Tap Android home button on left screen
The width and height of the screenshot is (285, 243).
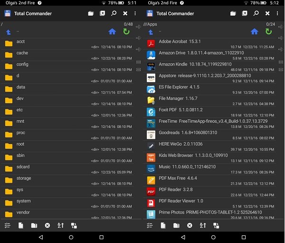click(71, 237)
